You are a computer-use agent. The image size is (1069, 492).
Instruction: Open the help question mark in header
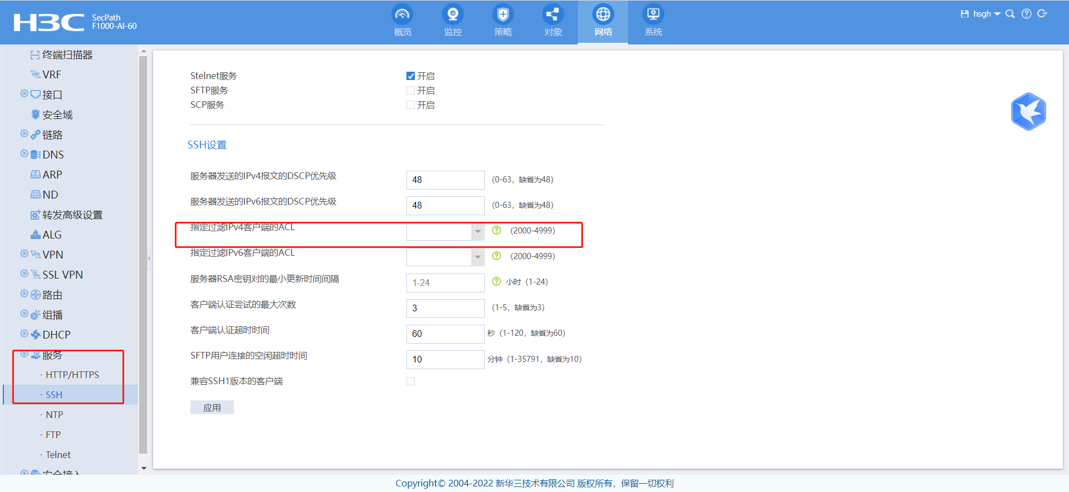[x=1027, y=14]
